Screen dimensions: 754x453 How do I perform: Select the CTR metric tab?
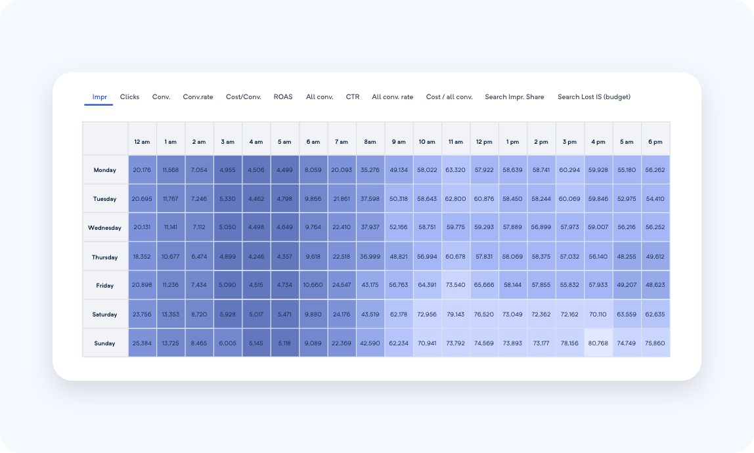tap(353, 97)
